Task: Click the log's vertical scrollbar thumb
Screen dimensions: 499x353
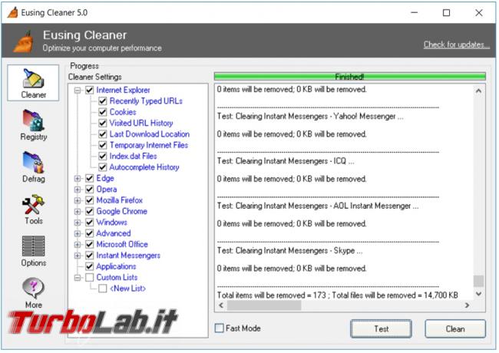Action: (478, 281)
